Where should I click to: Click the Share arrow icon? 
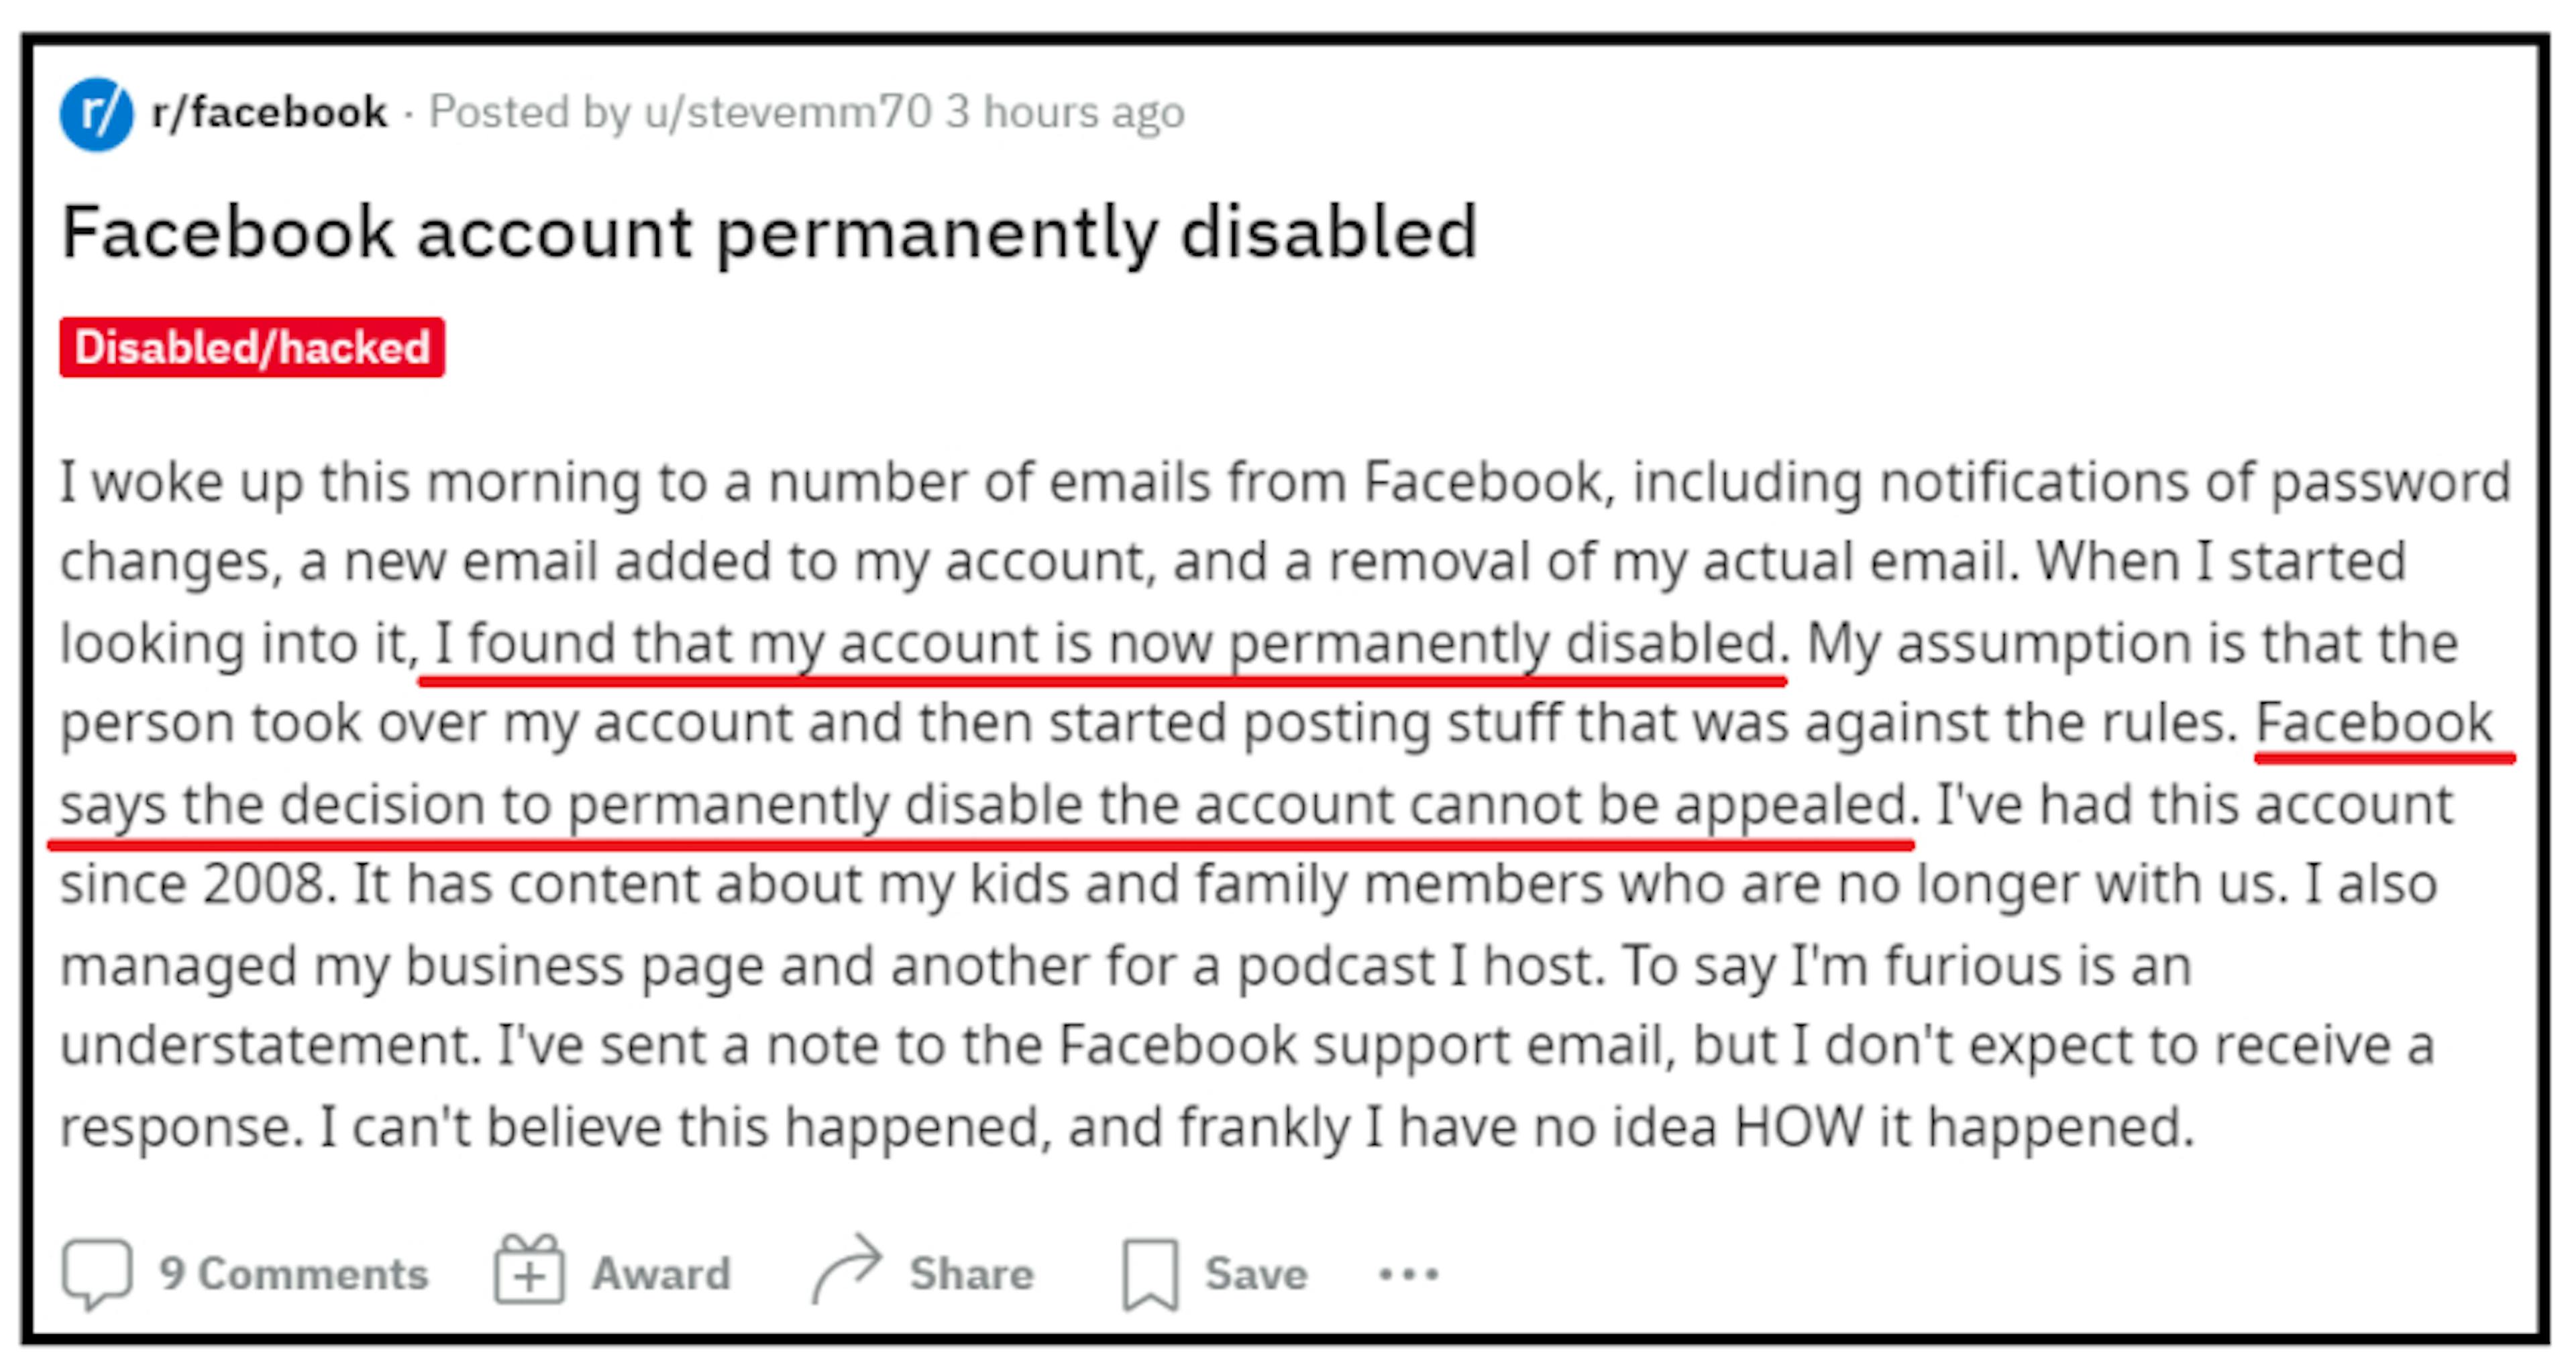pyautogui.click(x=847, y=1270)
